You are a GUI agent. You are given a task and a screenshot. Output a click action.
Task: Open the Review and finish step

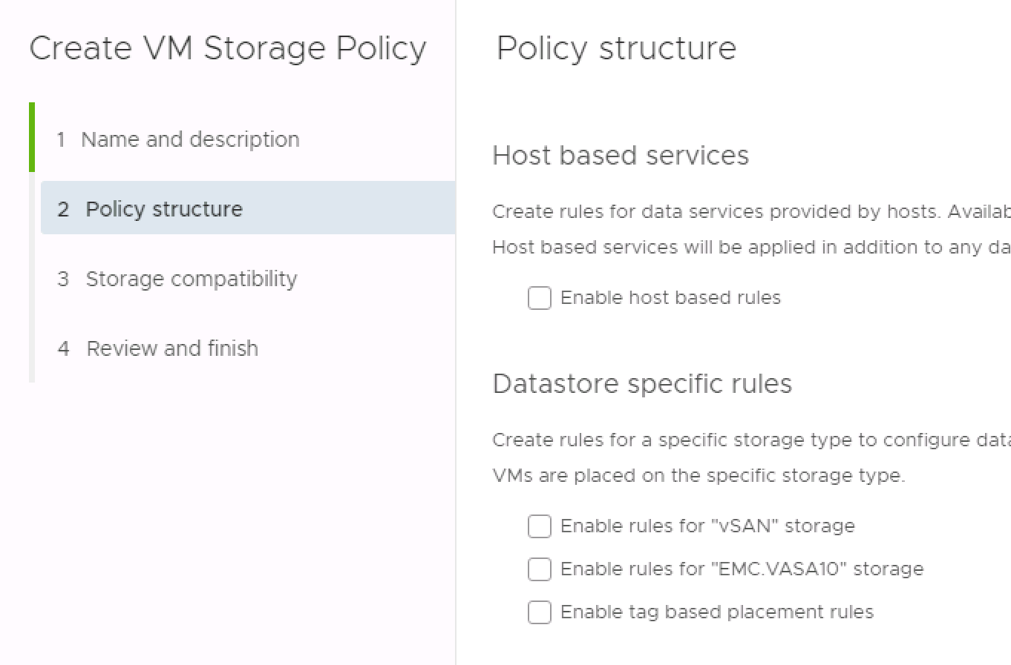click(x=171, y=348)
